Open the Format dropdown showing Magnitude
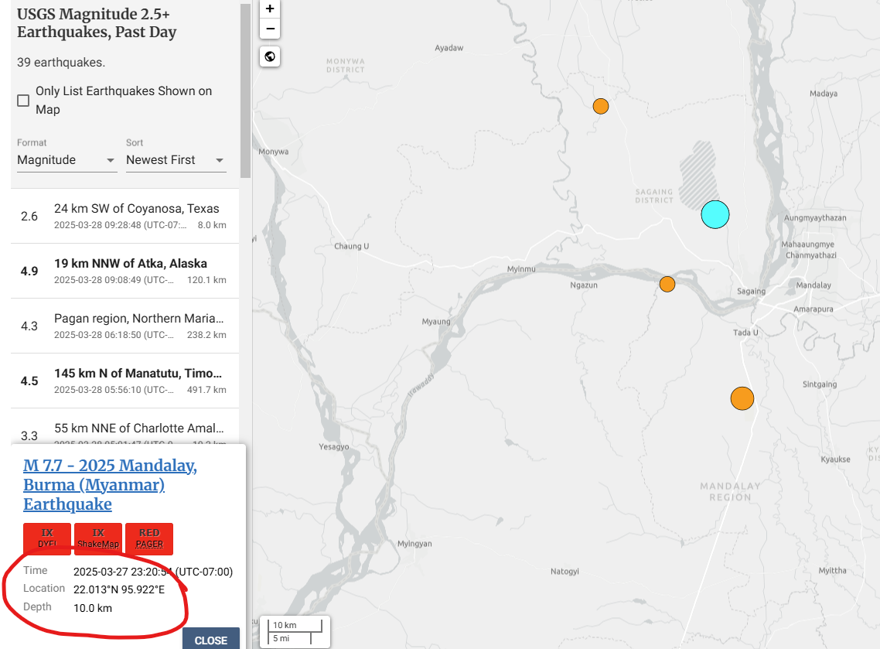 click(x=67, y=160)
